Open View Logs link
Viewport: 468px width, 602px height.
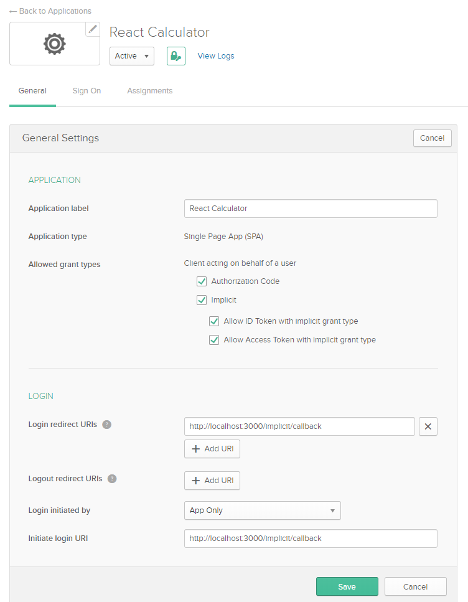click(x=216, y=56)
